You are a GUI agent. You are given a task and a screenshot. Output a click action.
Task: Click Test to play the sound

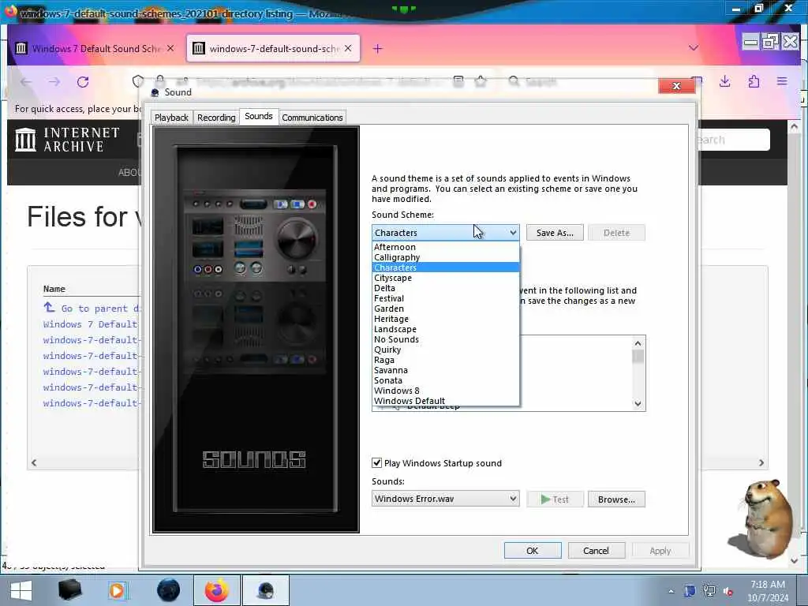(x=555, y=499)
